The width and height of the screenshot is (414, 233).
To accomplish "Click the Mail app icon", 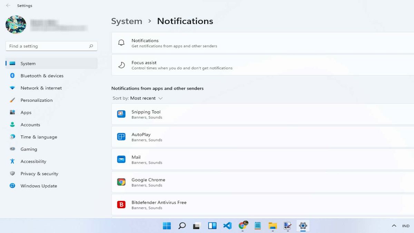I will coord(121,159).
